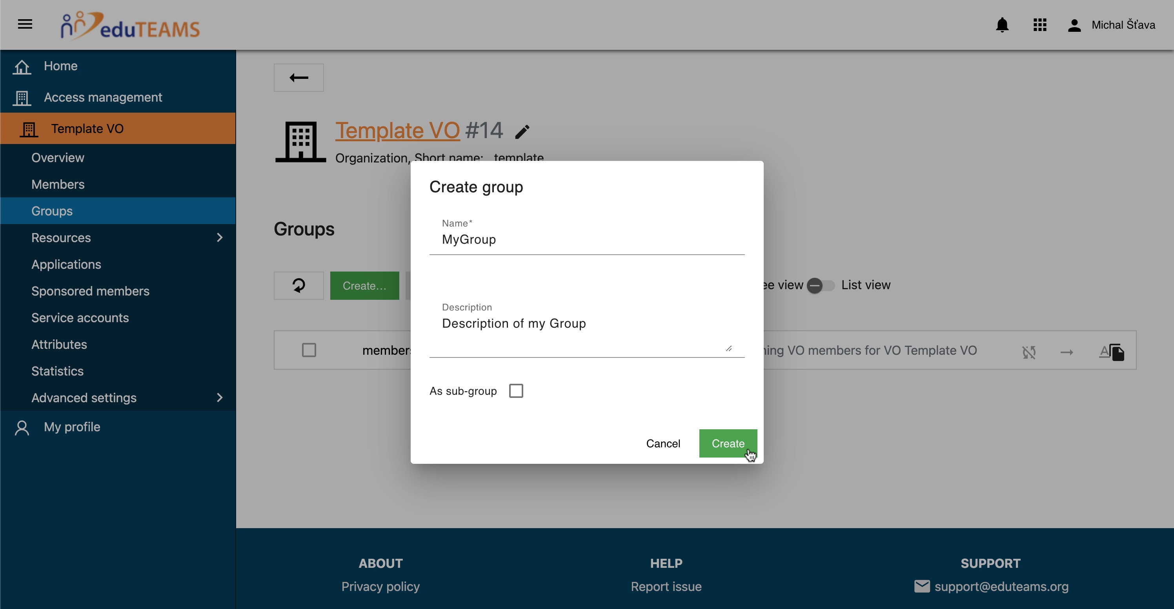Expand the Advanced settings chevron
The height and width of the screenshot is (609, 1174).
pos(220,397)
